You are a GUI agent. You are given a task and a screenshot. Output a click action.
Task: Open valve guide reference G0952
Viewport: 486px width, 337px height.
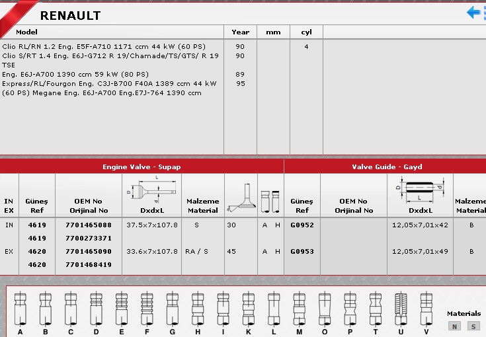pos(302,225)
